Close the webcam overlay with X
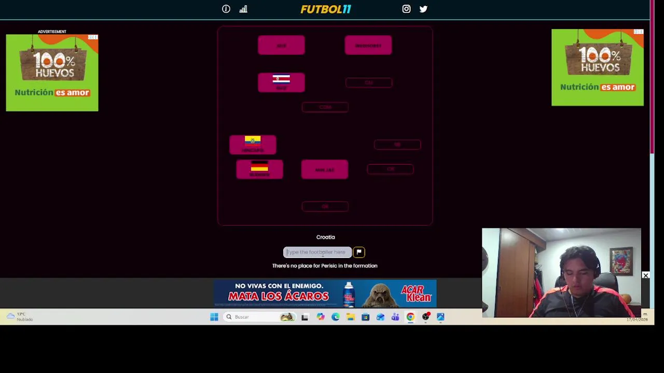Viewport: 664px width, 373px height. coord(646,276)
